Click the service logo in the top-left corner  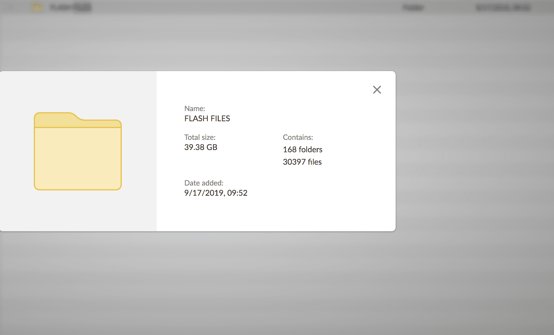pyautogui.click(x=37, y=7)
